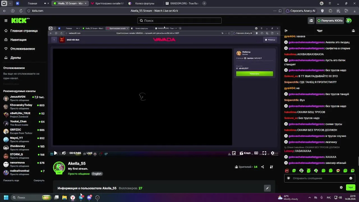Toggle theater mode in the player

point(256,153)
